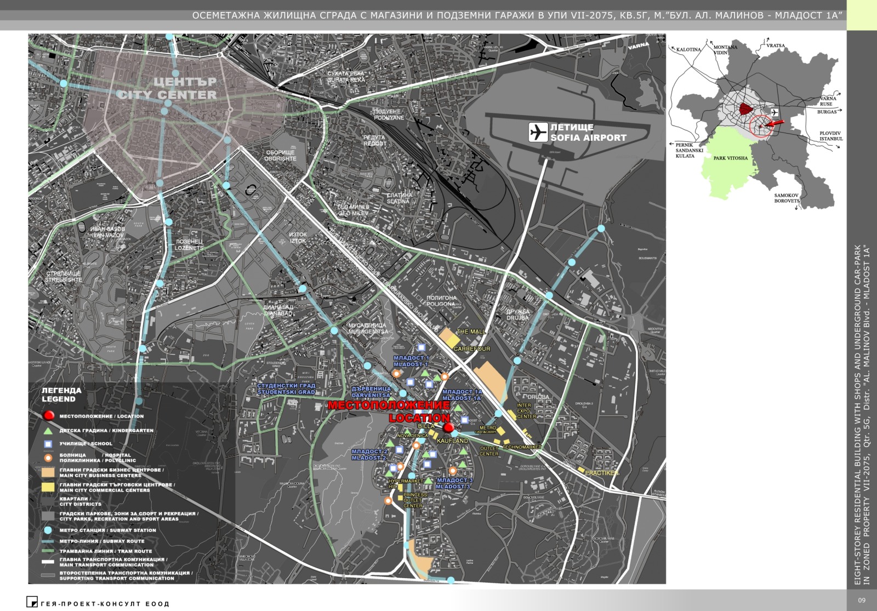This screenshot has height=611, width=877.
Task: Click the Studentski Grad district label
Action: tap(286, 389)
